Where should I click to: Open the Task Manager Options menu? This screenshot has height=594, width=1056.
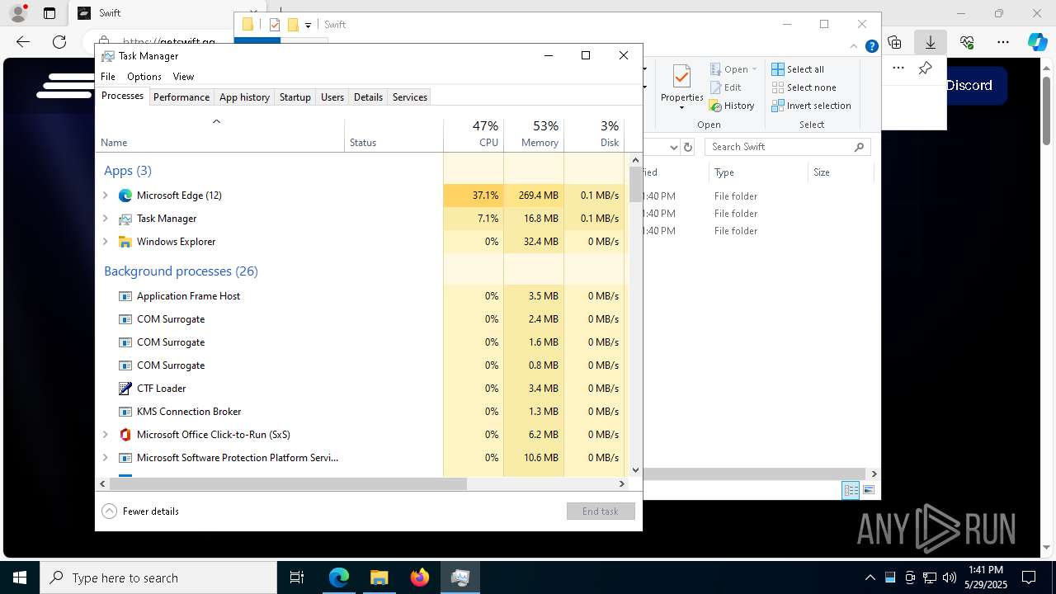[x=144, y=77]
